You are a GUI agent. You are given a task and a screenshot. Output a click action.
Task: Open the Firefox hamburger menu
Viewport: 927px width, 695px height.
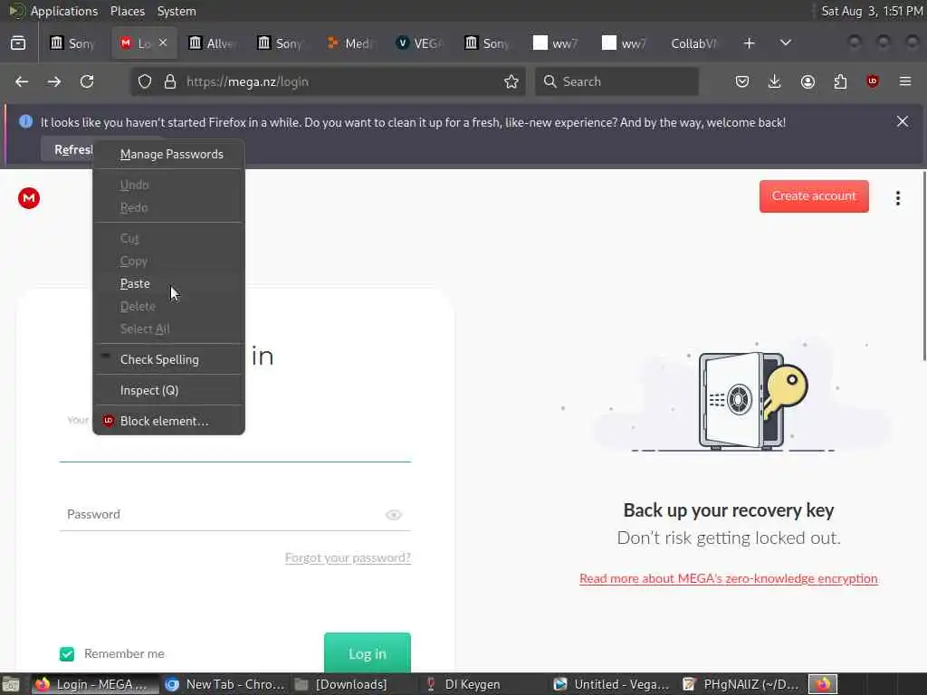[905, 81]
